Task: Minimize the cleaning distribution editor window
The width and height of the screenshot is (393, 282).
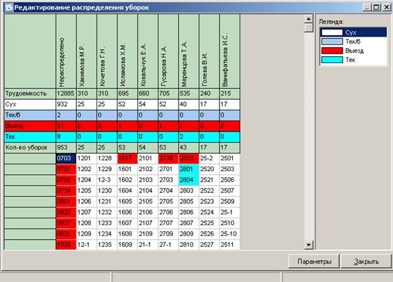Action: point(367,6)
